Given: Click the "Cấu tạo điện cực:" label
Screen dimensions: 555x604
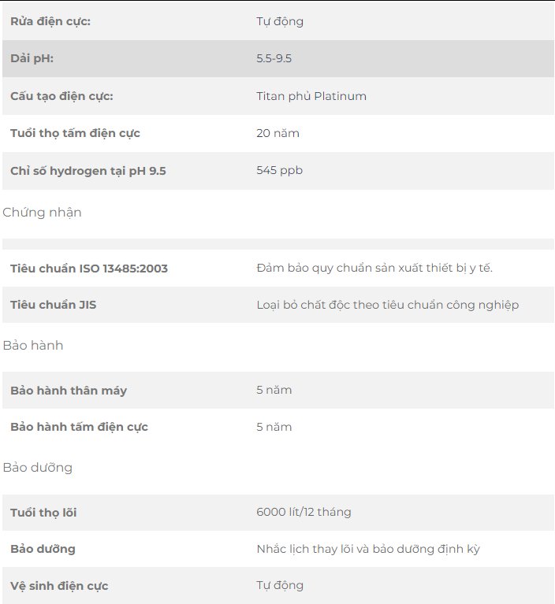Looking at the screenshot, I should (62, 96).
